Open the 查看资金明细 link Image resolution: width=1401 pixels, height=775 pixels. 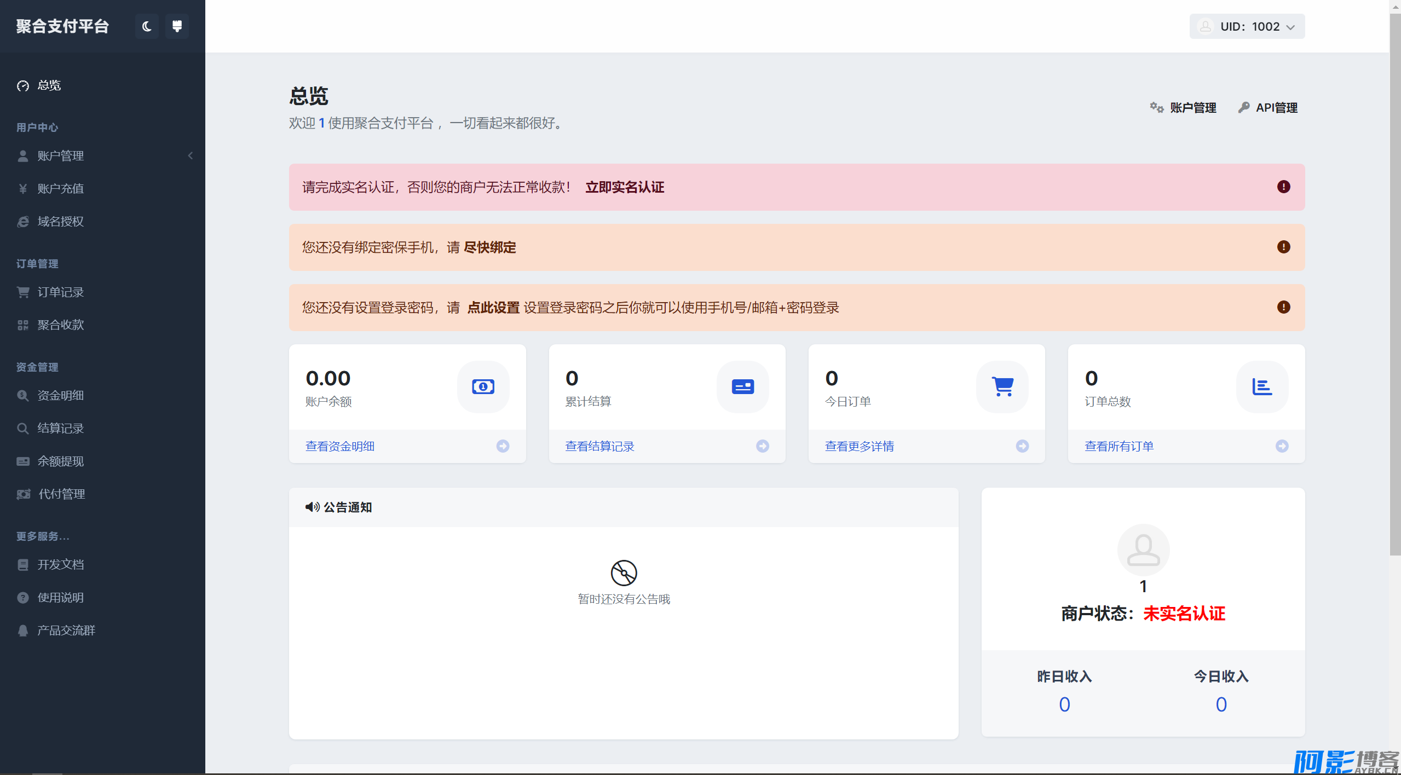tap(340, 447)
